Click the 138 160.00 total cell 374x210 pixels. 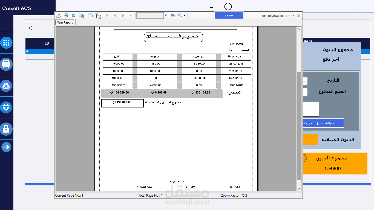(x=201, y=93)
